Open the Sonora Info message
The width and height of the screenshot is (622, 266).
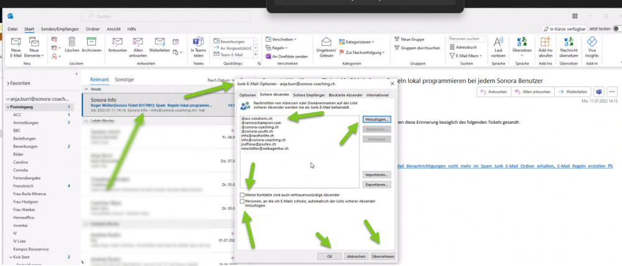(159, 105)
